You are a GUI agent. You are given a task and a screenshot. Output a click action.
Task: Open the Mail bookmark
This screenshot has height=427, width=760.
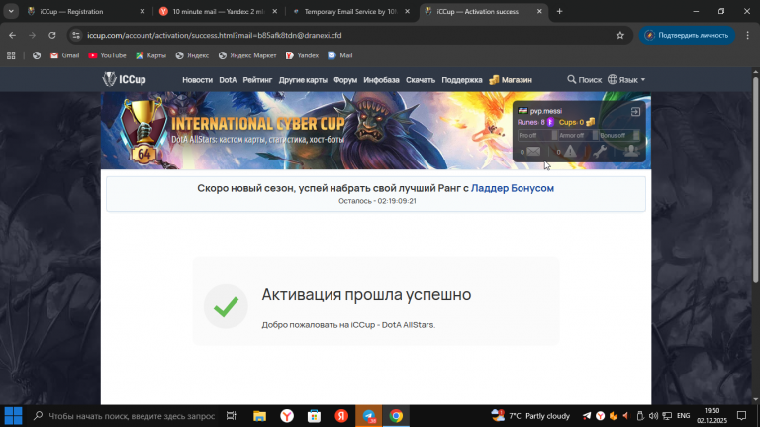pyautogui.click(x=340, y=55)
